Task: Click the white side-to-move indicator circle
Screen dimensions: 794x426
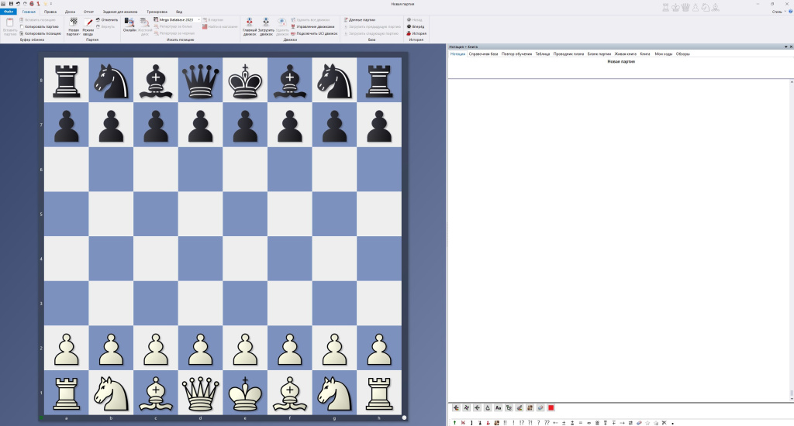Action: point(404,417)
